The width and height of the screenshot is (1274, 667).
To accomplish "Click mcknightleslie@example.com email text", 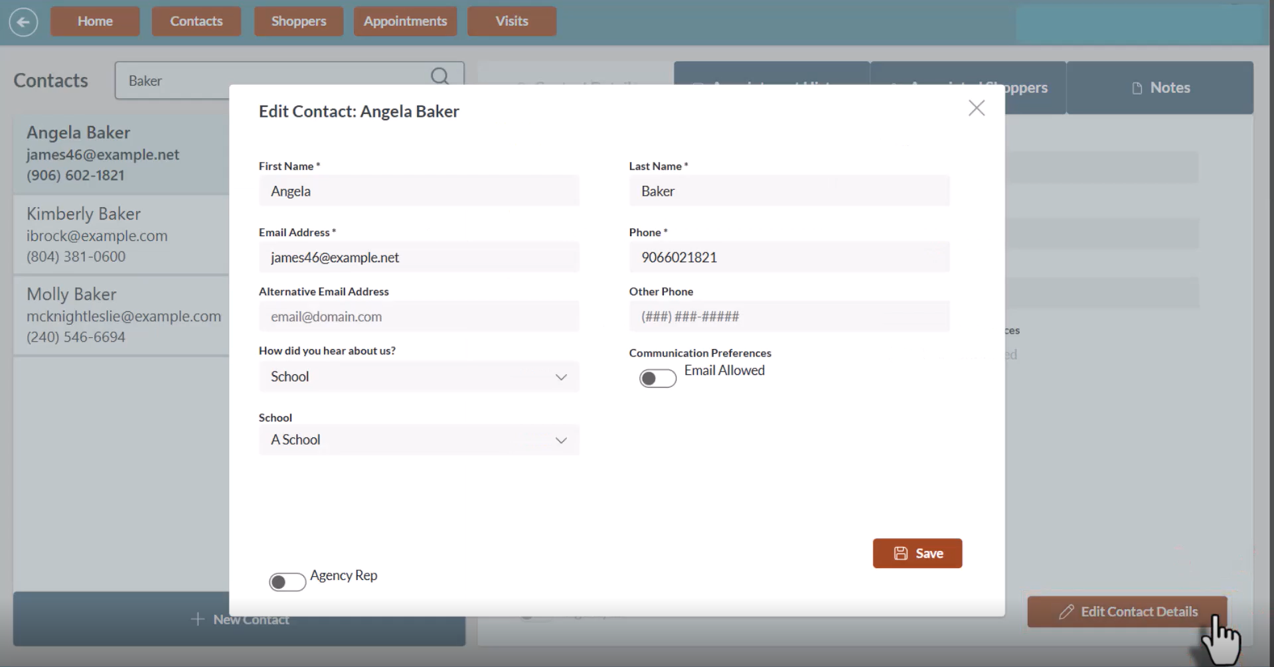I will 123,316.
